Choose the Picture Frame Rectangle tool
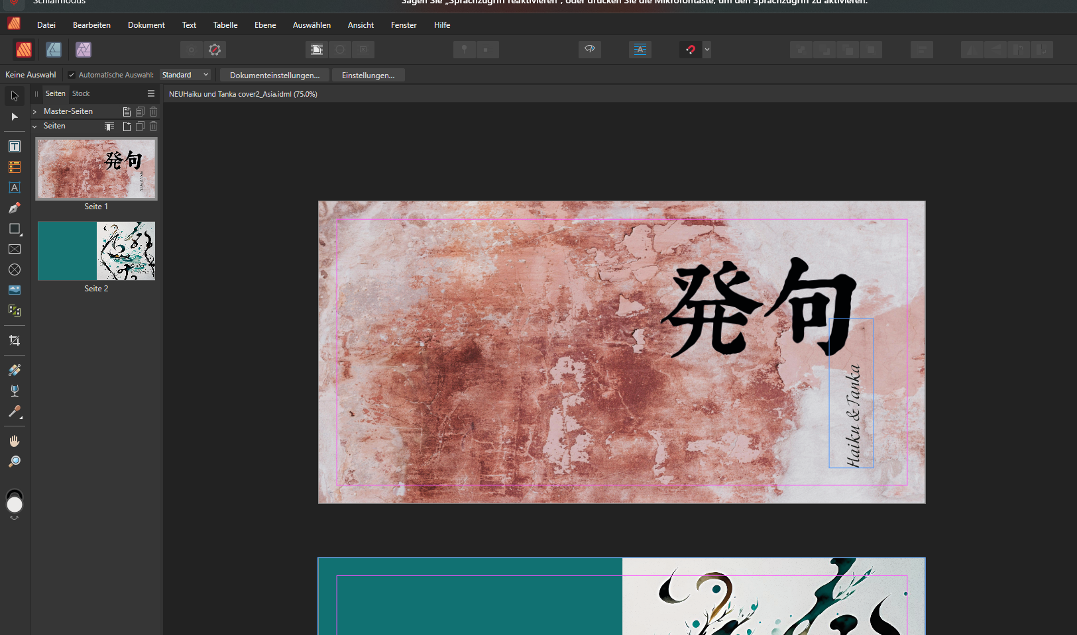Screen dimensions: 1077x635 (x=15, y=249)
